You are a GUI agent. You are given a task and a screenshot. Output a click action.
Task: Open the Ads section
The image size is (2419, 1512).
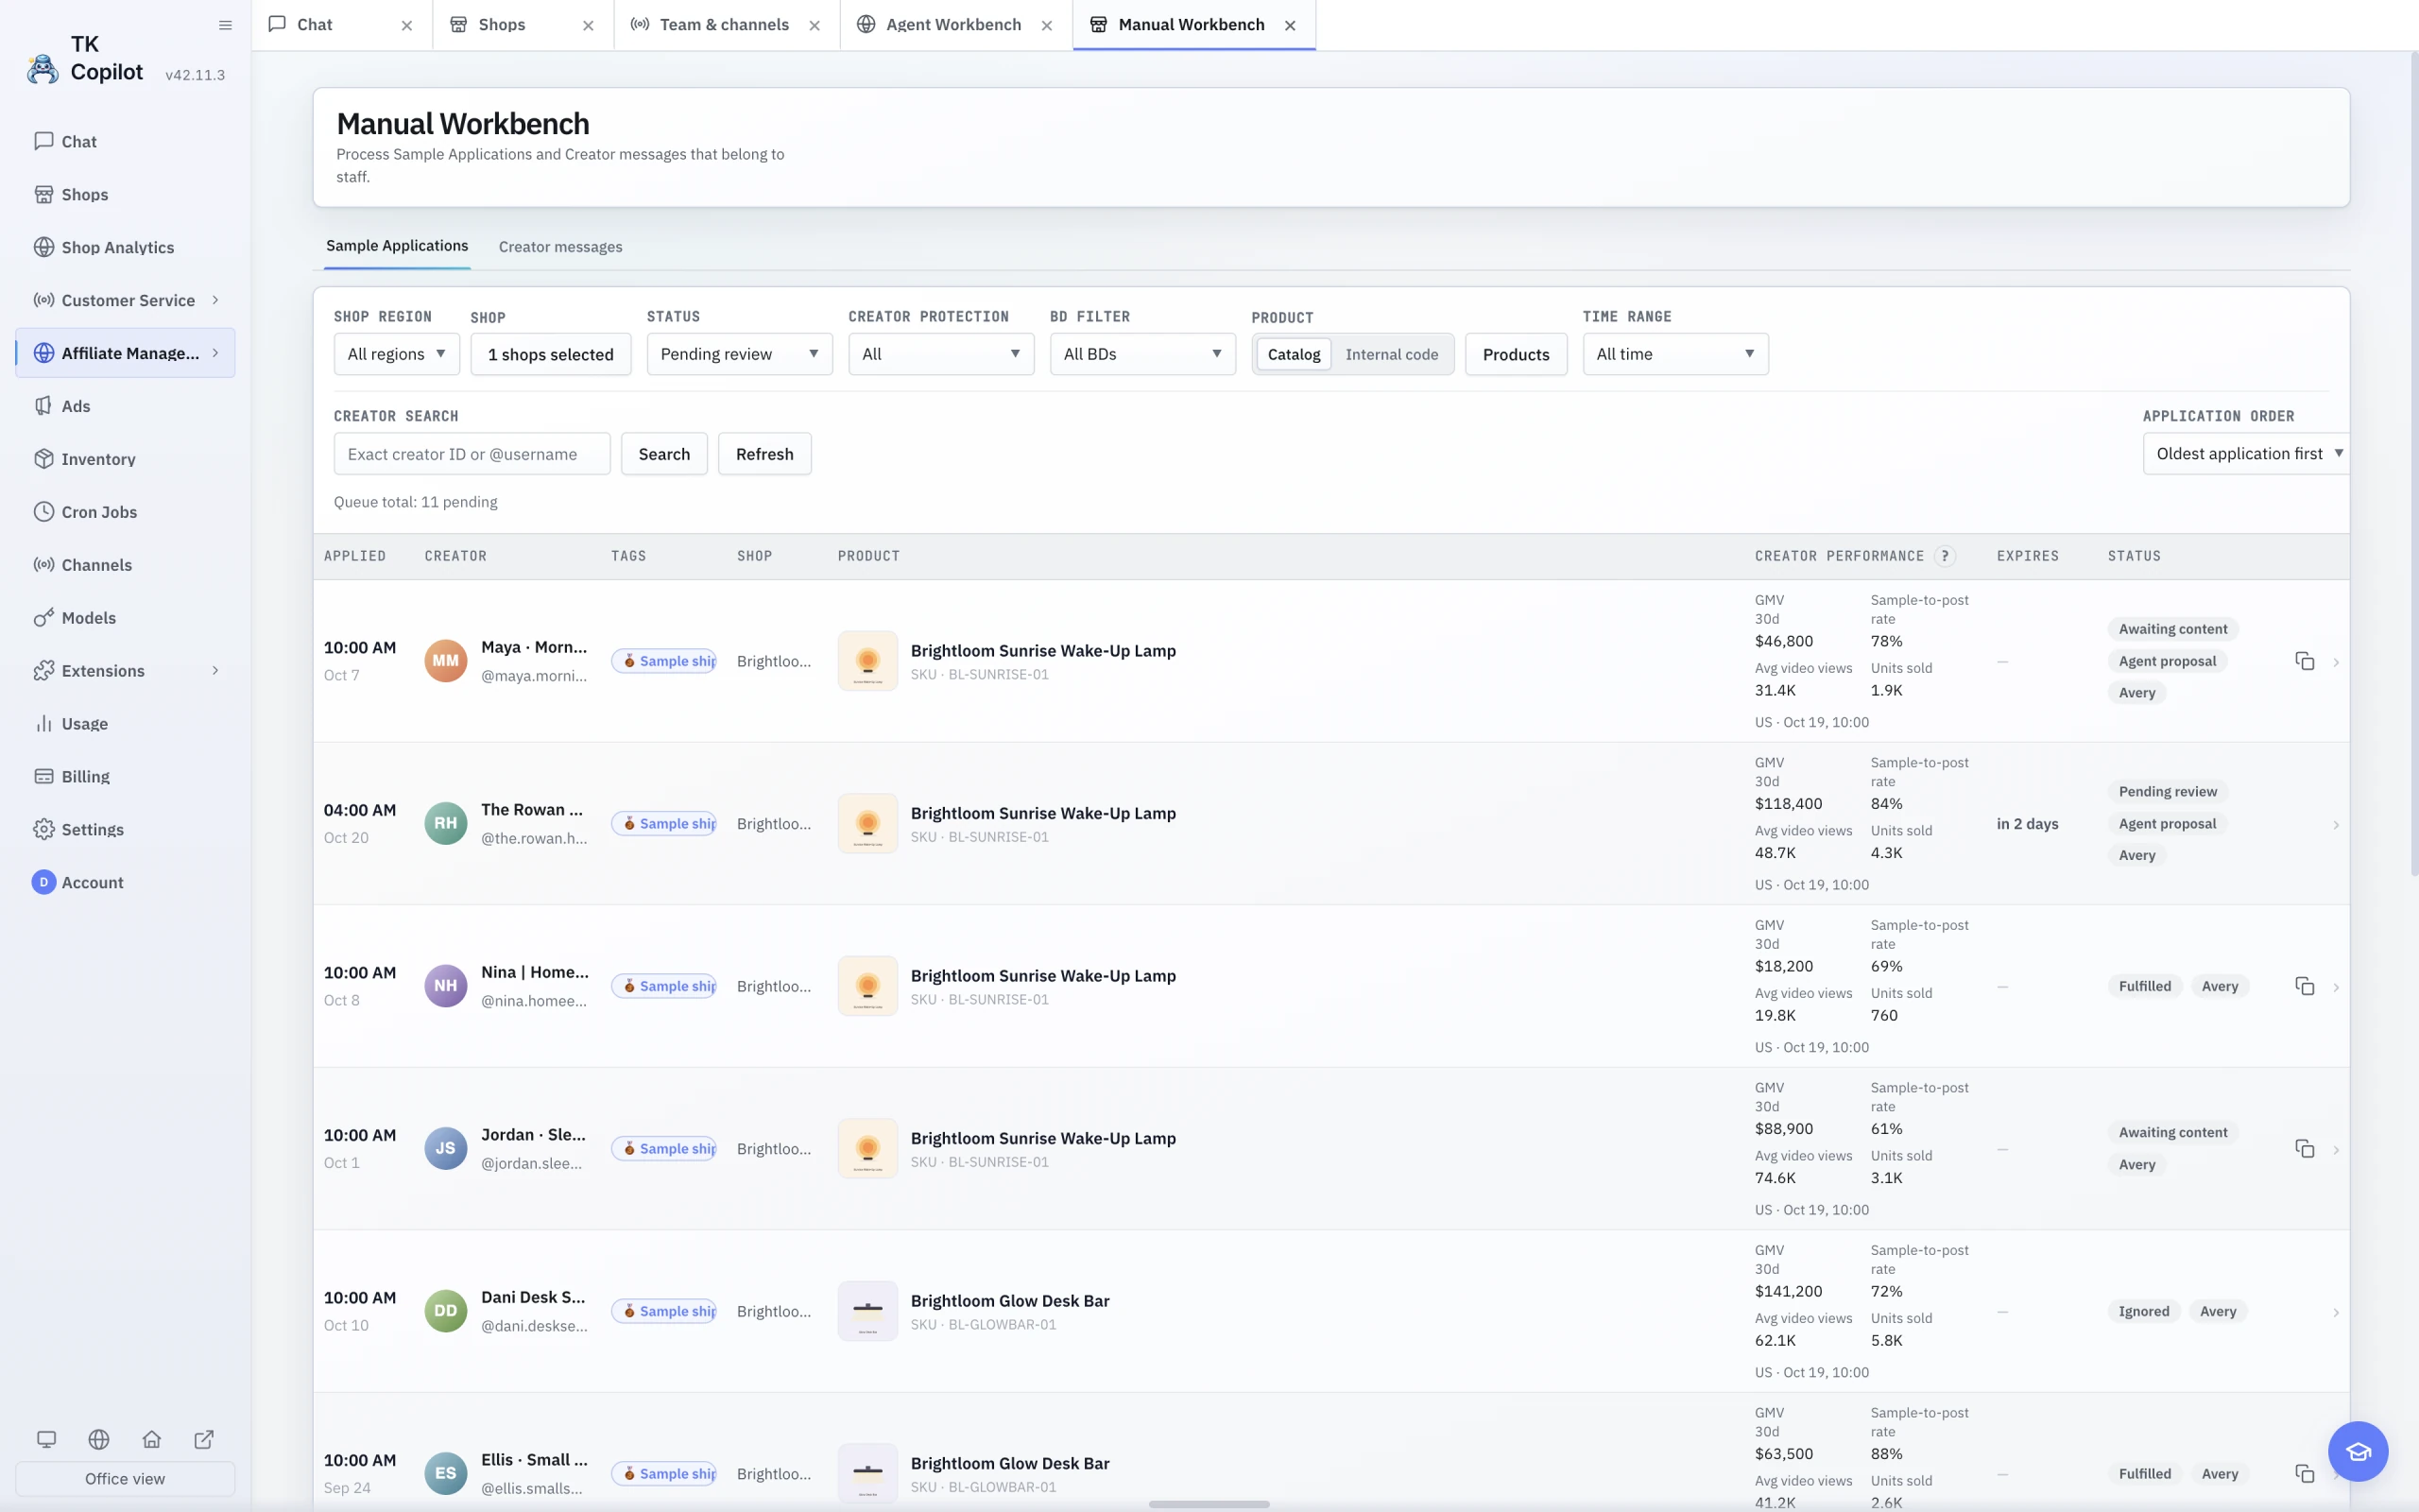[125, 406]
